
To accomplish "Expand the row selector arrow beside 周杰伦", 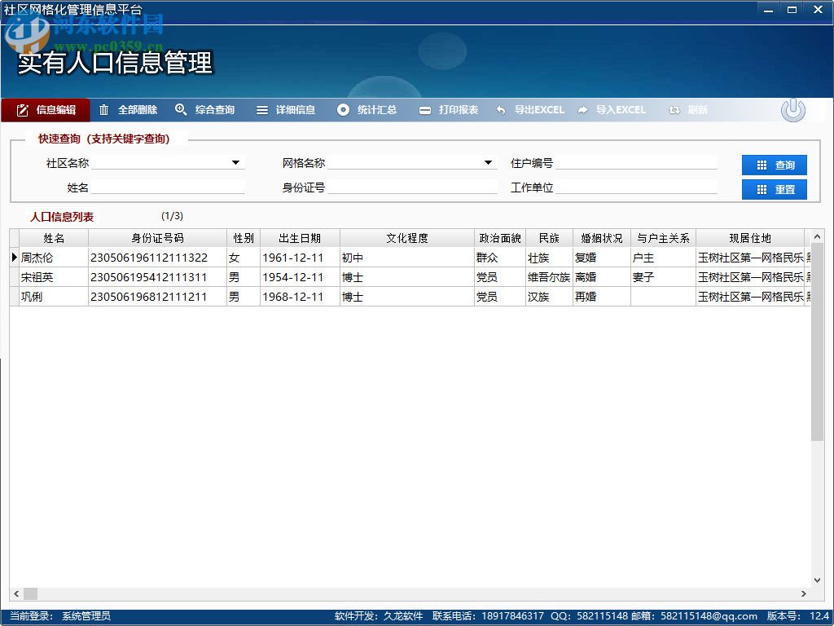I will pyautogui.click(x=15, y=257).
